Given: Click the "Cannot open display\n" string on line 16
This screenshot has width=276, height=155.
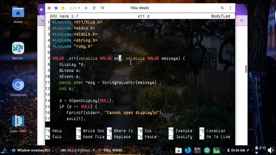Looking at the screenshot, I should [x=132, y=113].
